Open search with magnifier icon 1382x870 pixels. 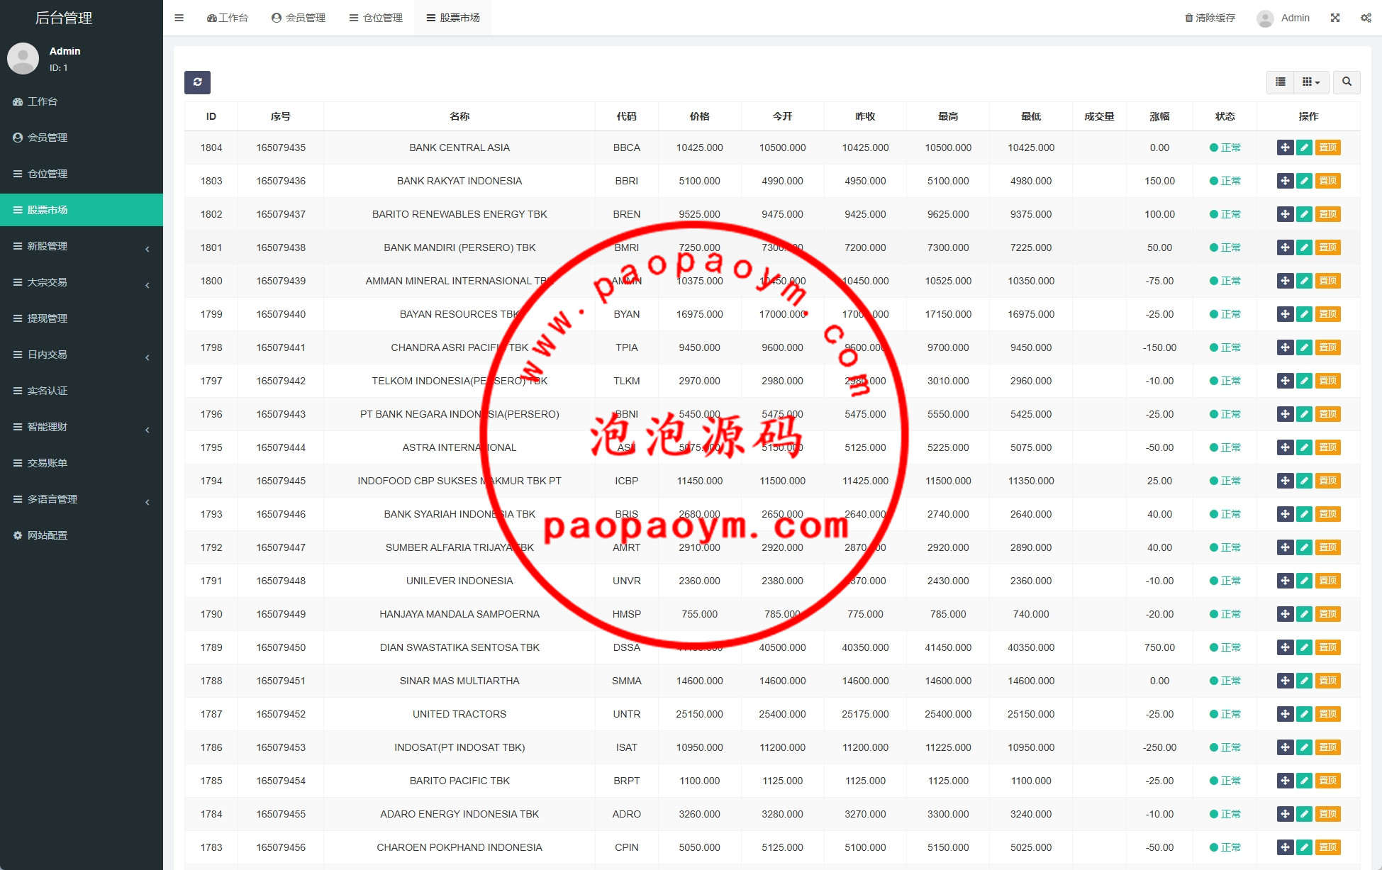pyautogui.click(x=1347, y=82)
